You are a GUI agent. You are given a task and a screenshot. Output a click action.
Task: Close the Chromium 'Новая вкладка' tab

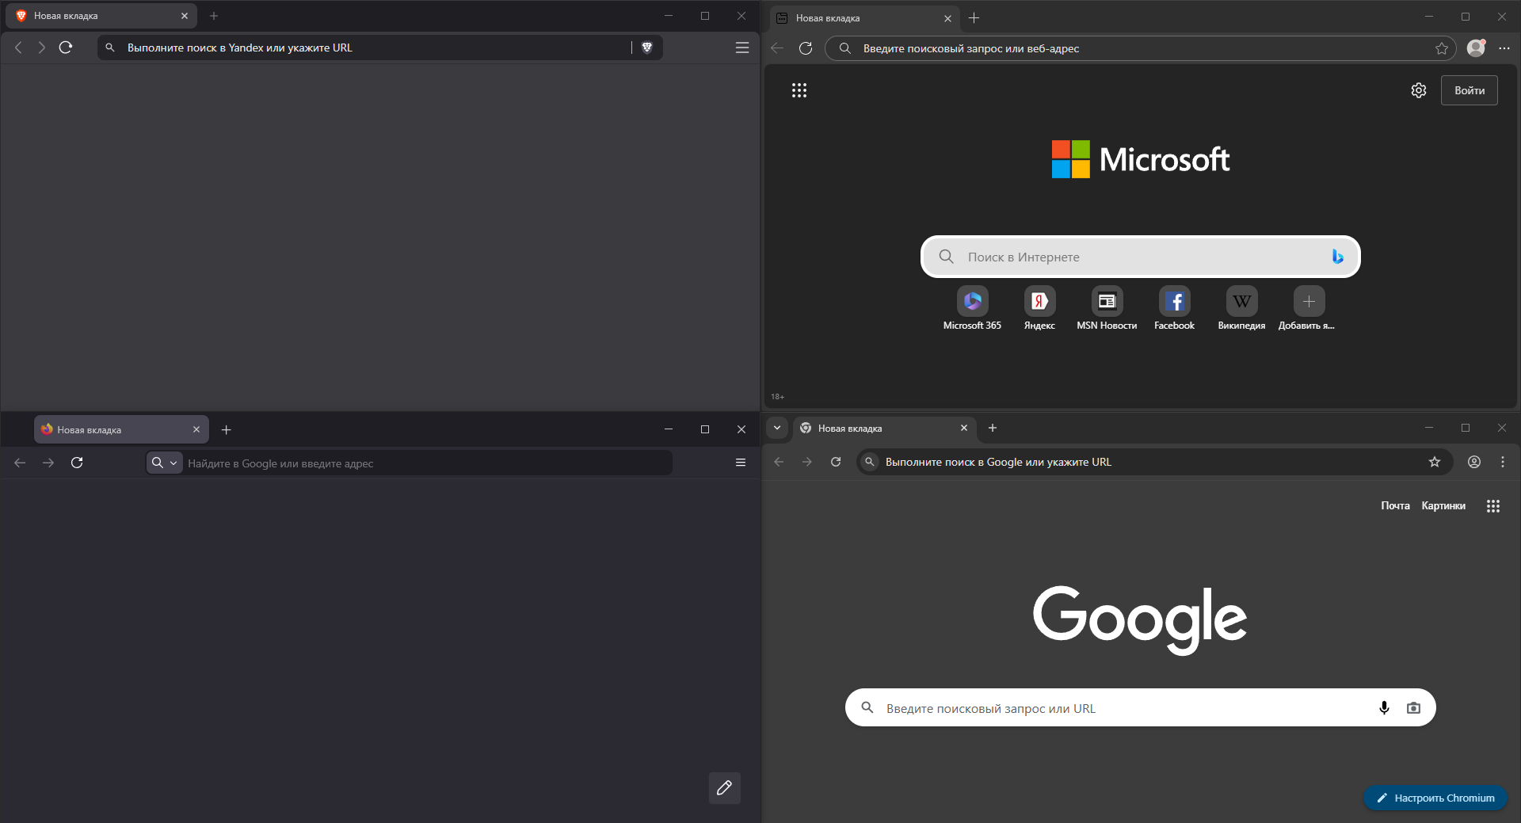(x=964, y=428)
